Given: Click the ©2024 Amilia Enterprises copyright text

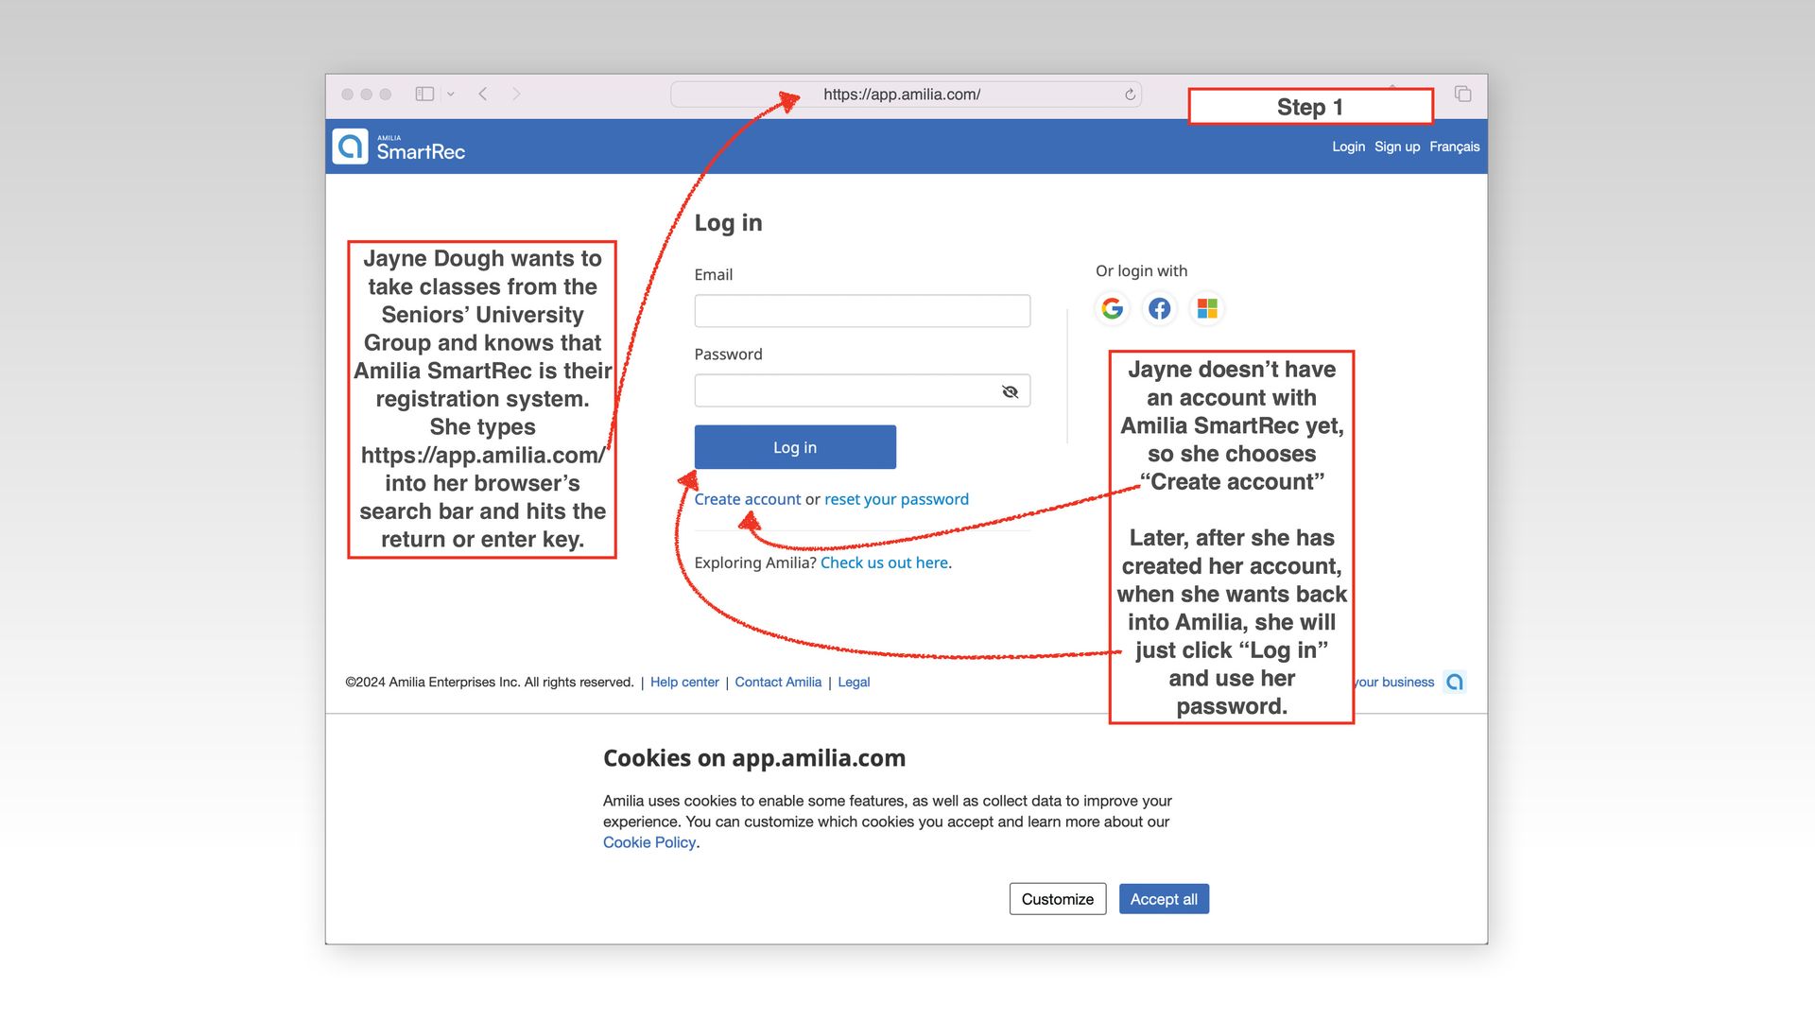Looking at the screenshot, I should (490, 682).
